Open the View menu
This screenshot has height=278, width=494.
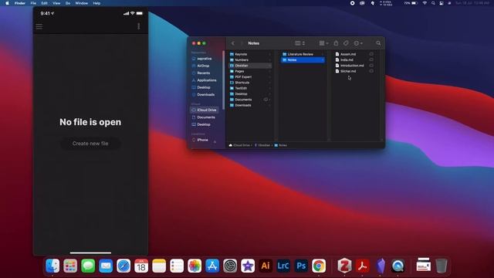pos(56,3)
